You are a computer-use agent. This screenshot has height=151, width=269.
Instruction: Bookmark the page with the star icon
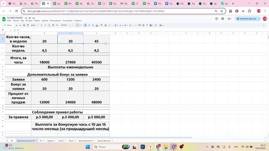coord(222,11)
